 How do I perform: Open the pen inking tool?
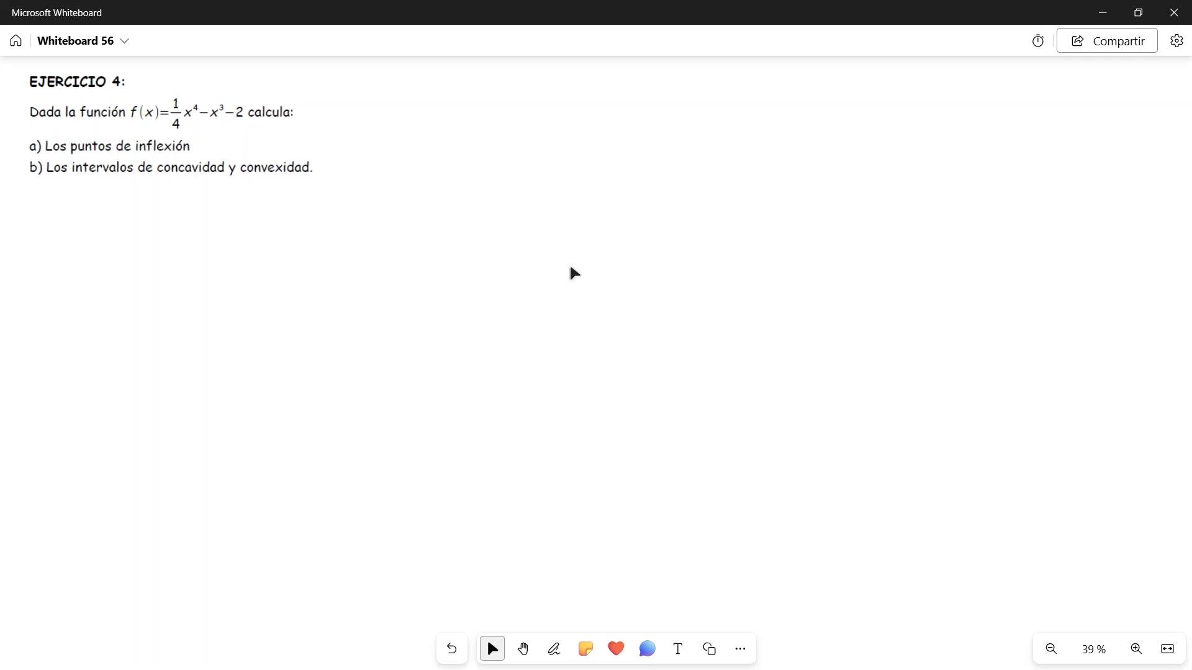coord(554,649)
